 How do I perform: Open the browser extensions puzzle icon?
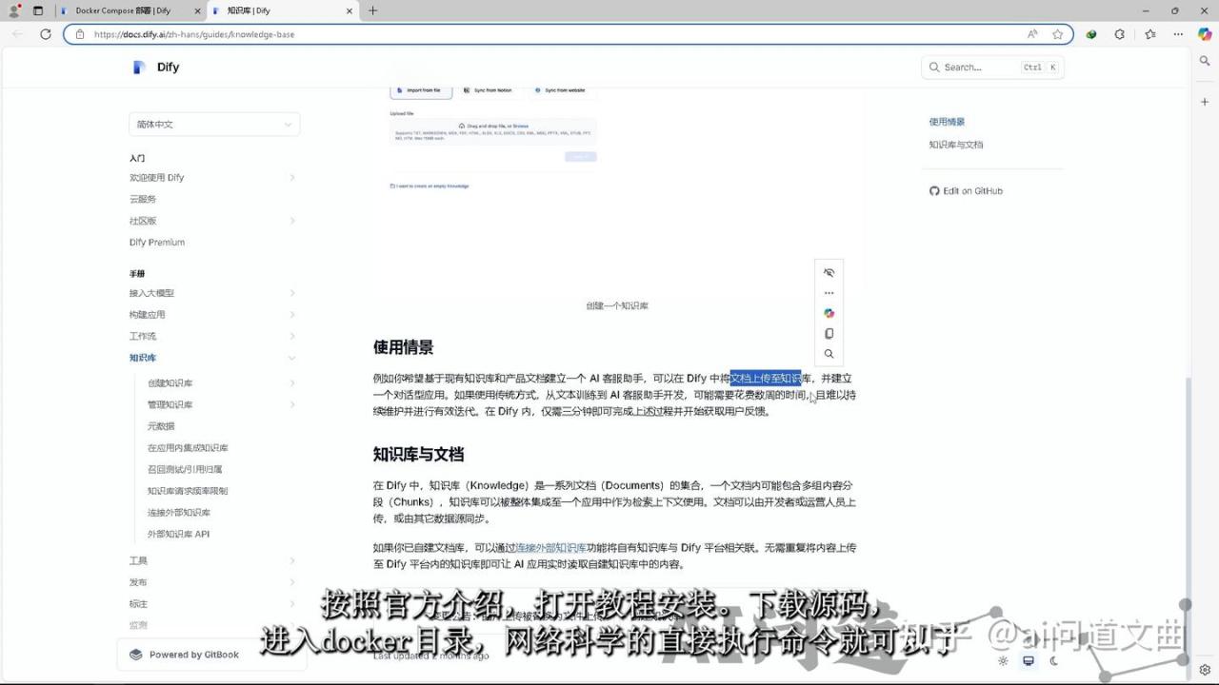1119,34
